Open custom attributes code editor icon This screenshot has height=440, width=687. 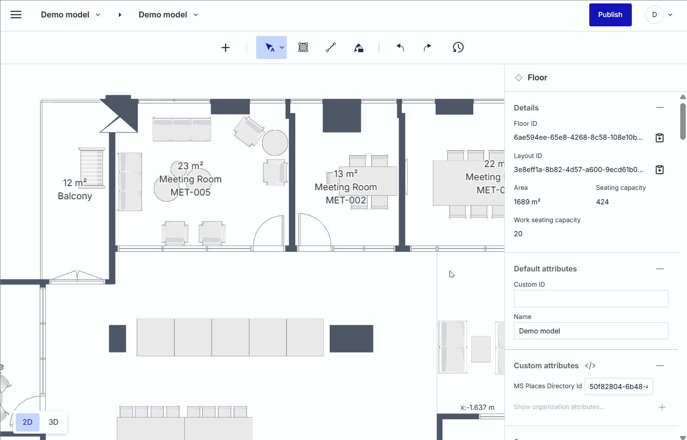(x=590, y=366)
